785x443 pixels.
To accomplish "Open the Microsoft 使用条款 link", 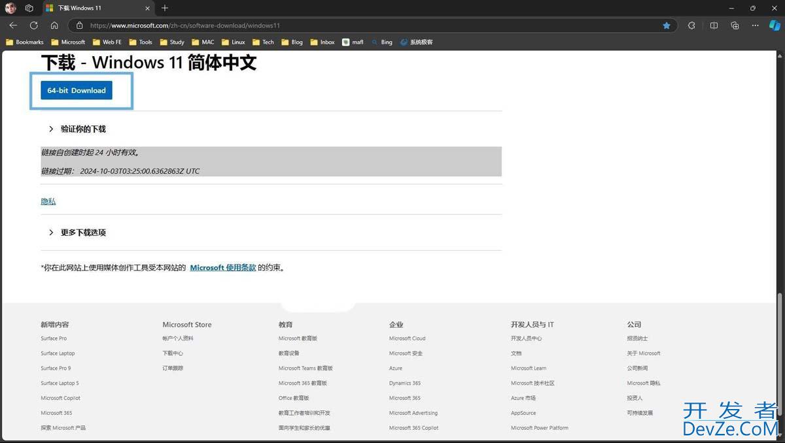I will (x=223, y=267).
